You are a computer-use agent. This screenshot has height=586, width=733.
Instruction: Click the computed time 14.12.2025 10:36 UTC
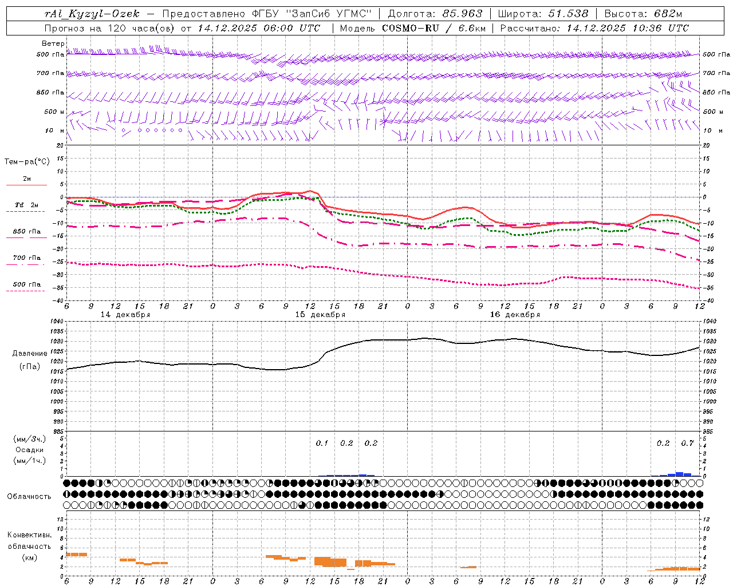point(628,28)
